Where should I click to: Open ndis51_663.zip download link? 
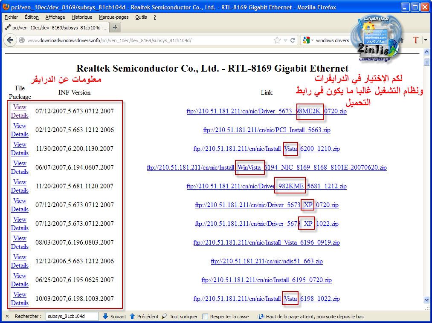(267, 261)
